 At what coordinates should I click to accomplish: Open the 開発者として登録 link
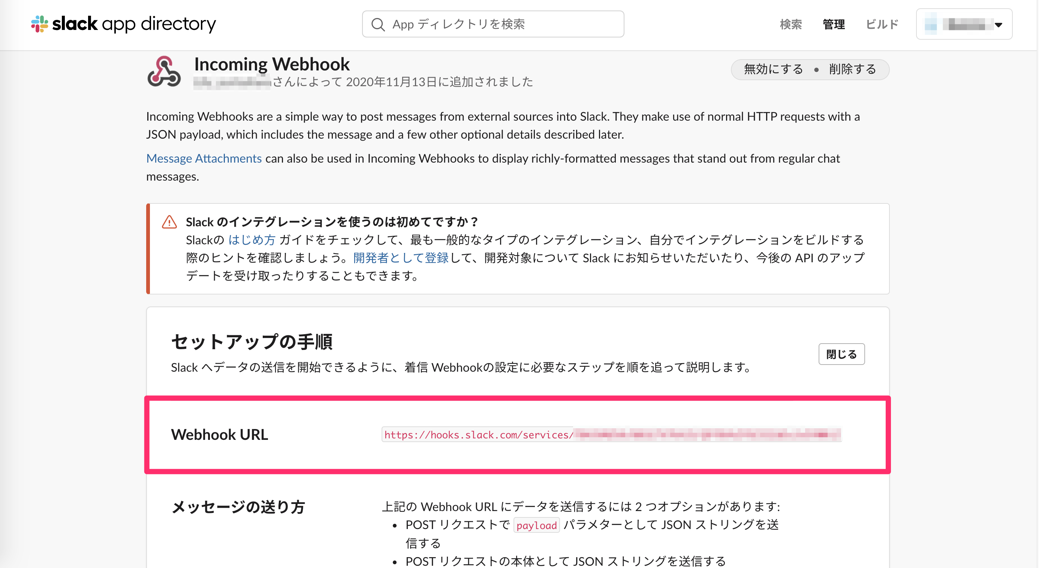[401, 258]
